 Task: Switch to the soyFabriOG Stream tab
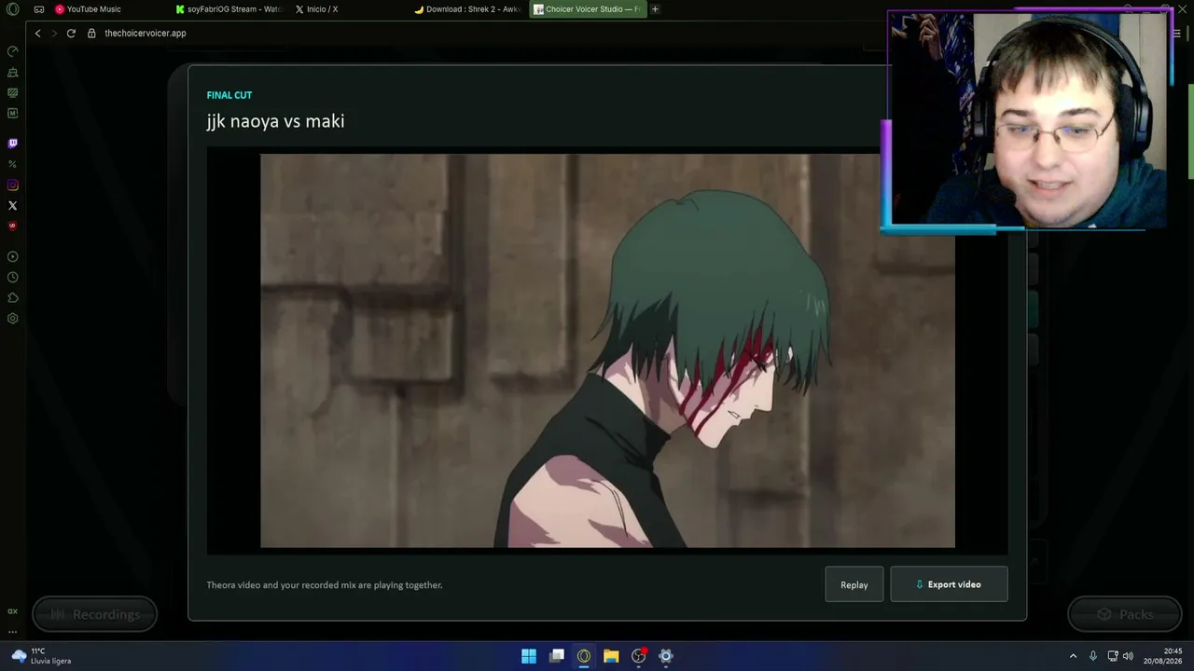pos(229,9)
